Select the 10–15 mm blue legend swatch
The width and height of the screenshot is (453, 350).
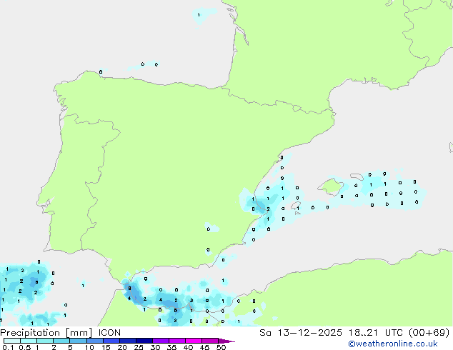click(95, 341)
